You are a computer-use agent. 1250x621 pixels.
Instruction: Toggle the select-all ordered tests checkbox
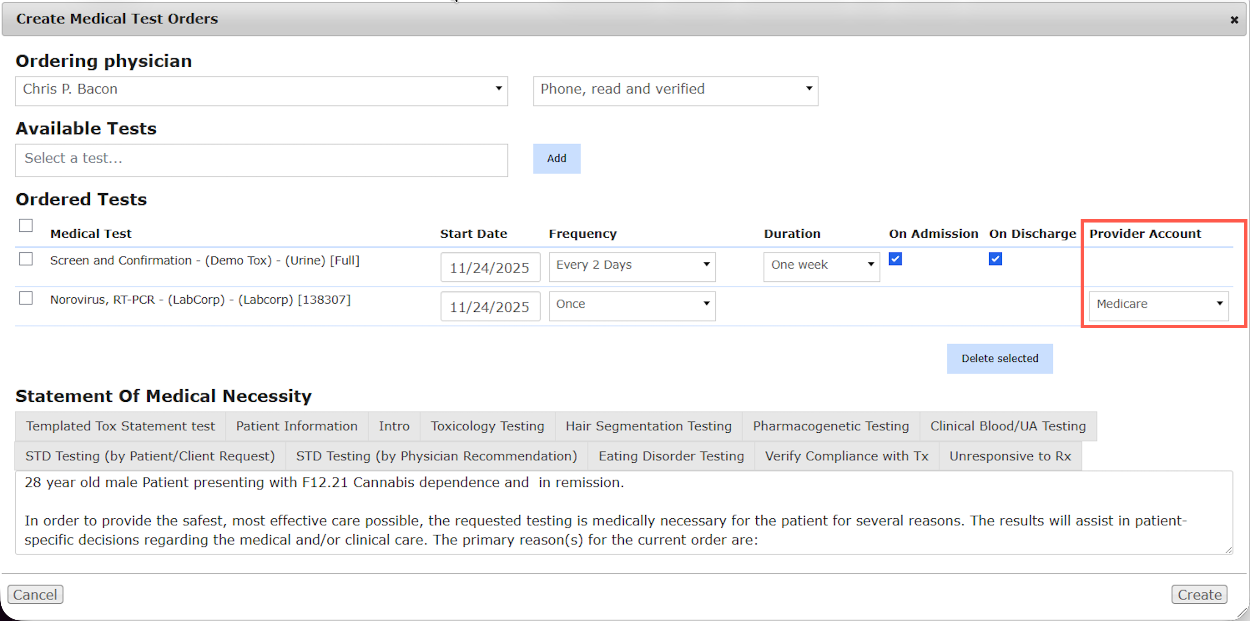click(26, 225)
